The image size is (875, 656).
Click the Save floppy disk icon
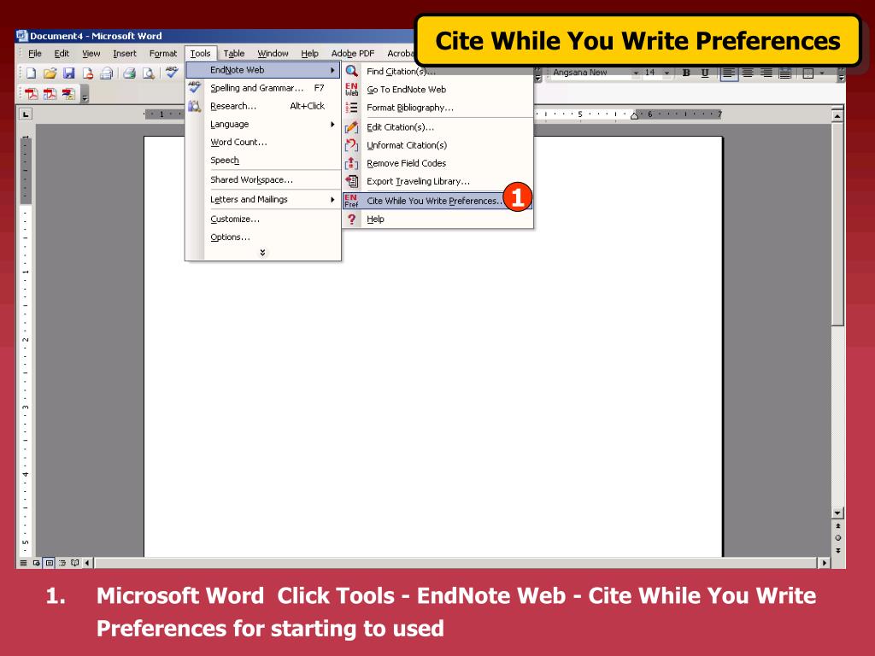pos(68,73)
